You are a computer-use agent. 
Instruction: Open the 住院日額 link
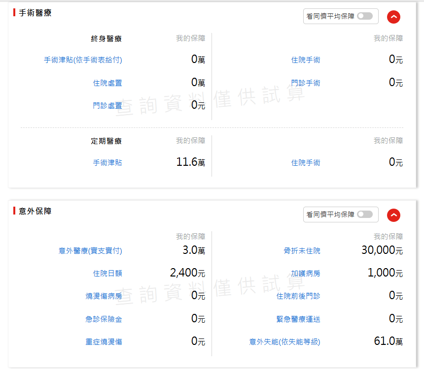107,274
